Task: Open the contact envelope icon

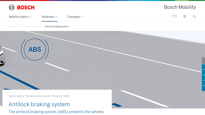Action: coord(174,16)
